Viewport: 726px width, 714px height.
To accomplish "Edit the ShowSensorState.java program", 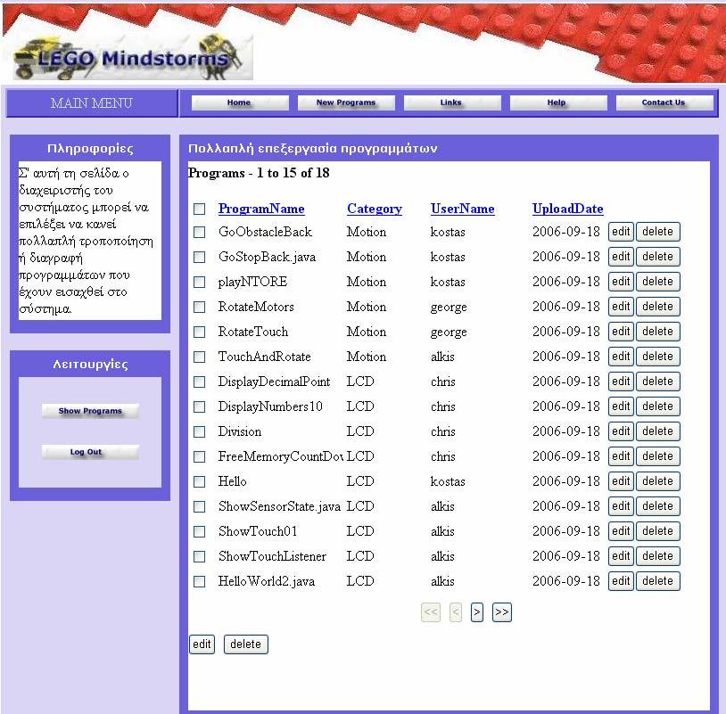I will point(621,506).
